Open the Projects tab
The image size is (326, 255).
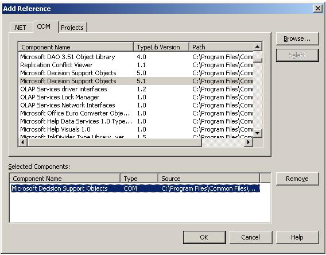pos(72,28)
